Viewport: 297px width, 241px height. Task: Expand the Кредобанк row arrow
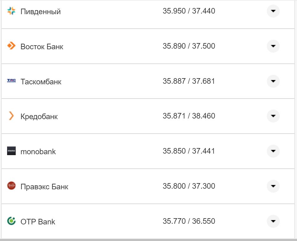pyautogui.click(x=273, y=116)
